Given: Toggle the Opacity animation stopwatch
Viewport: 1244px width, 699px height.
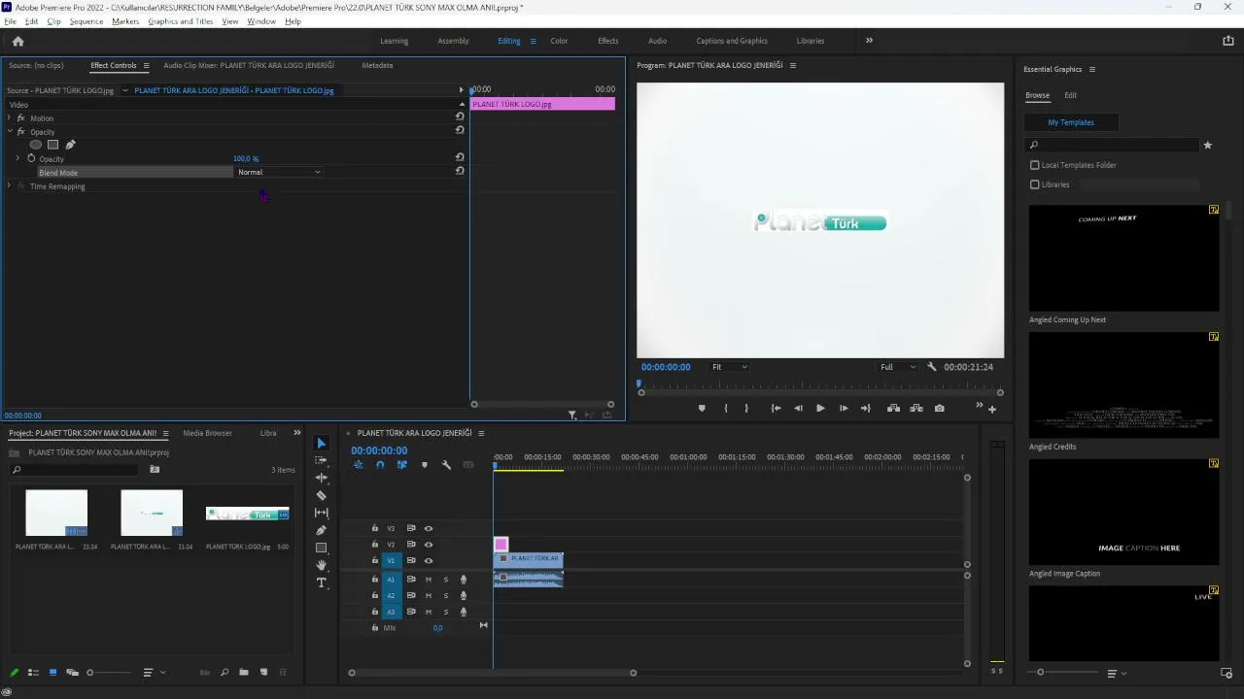Looking at the screenshot, I should tap(31, 158).
